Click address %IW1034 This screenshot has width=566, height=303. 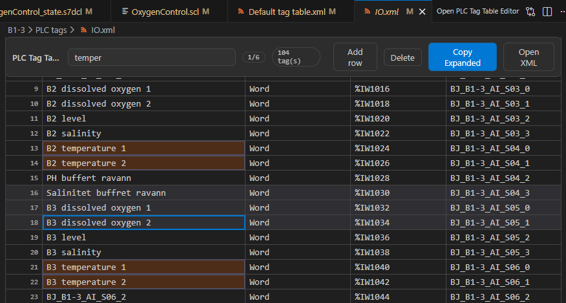[372, 222]
